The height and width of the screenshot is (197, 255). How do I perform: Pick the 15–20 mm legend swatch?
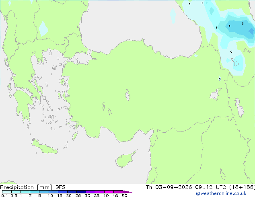click(x=63, y=192)
